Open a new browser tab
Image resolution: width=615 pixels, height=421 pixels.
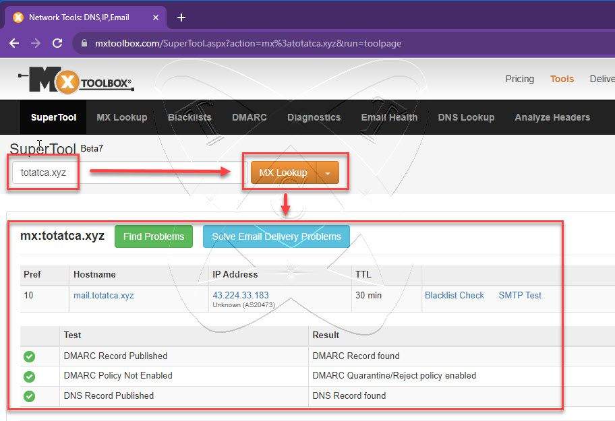(181, 18)
